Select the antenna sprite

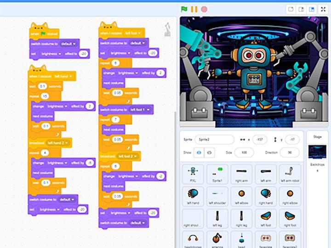[217, 240]
